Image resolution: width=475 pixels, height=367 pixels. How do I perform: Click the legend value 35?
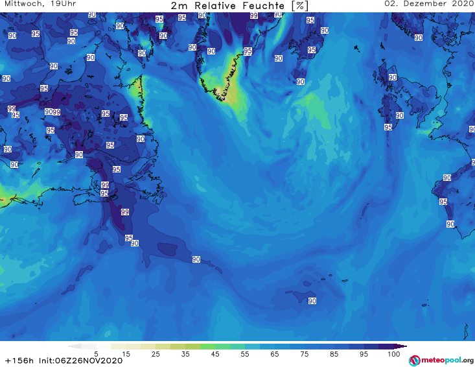coord(185,354)
